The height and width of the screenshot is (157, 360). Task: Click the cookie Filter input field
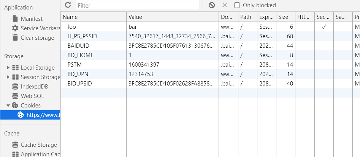137,5
